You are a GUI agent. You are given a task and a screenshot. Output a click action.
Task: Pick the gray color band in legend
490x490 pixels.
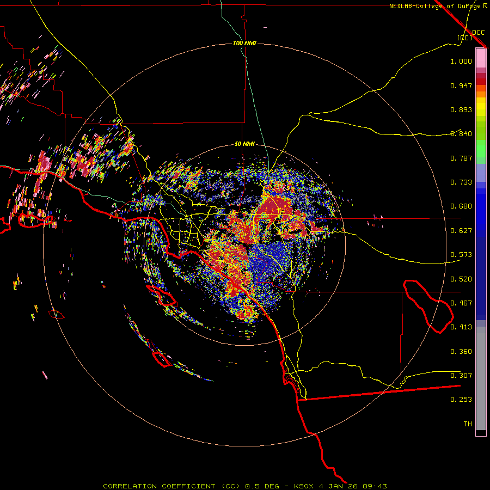[481, 378]
